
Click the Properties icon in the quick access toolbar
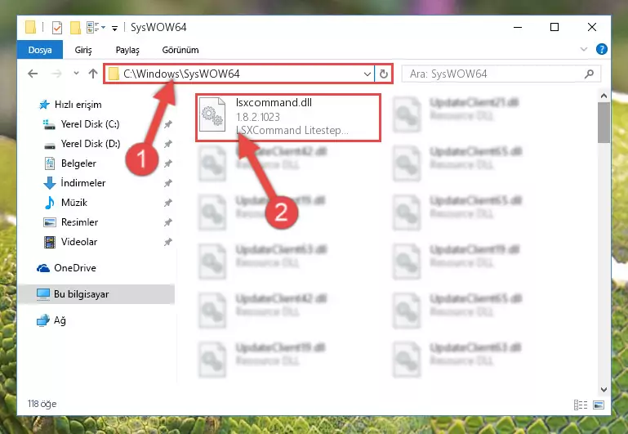click(x=57, y=27)
